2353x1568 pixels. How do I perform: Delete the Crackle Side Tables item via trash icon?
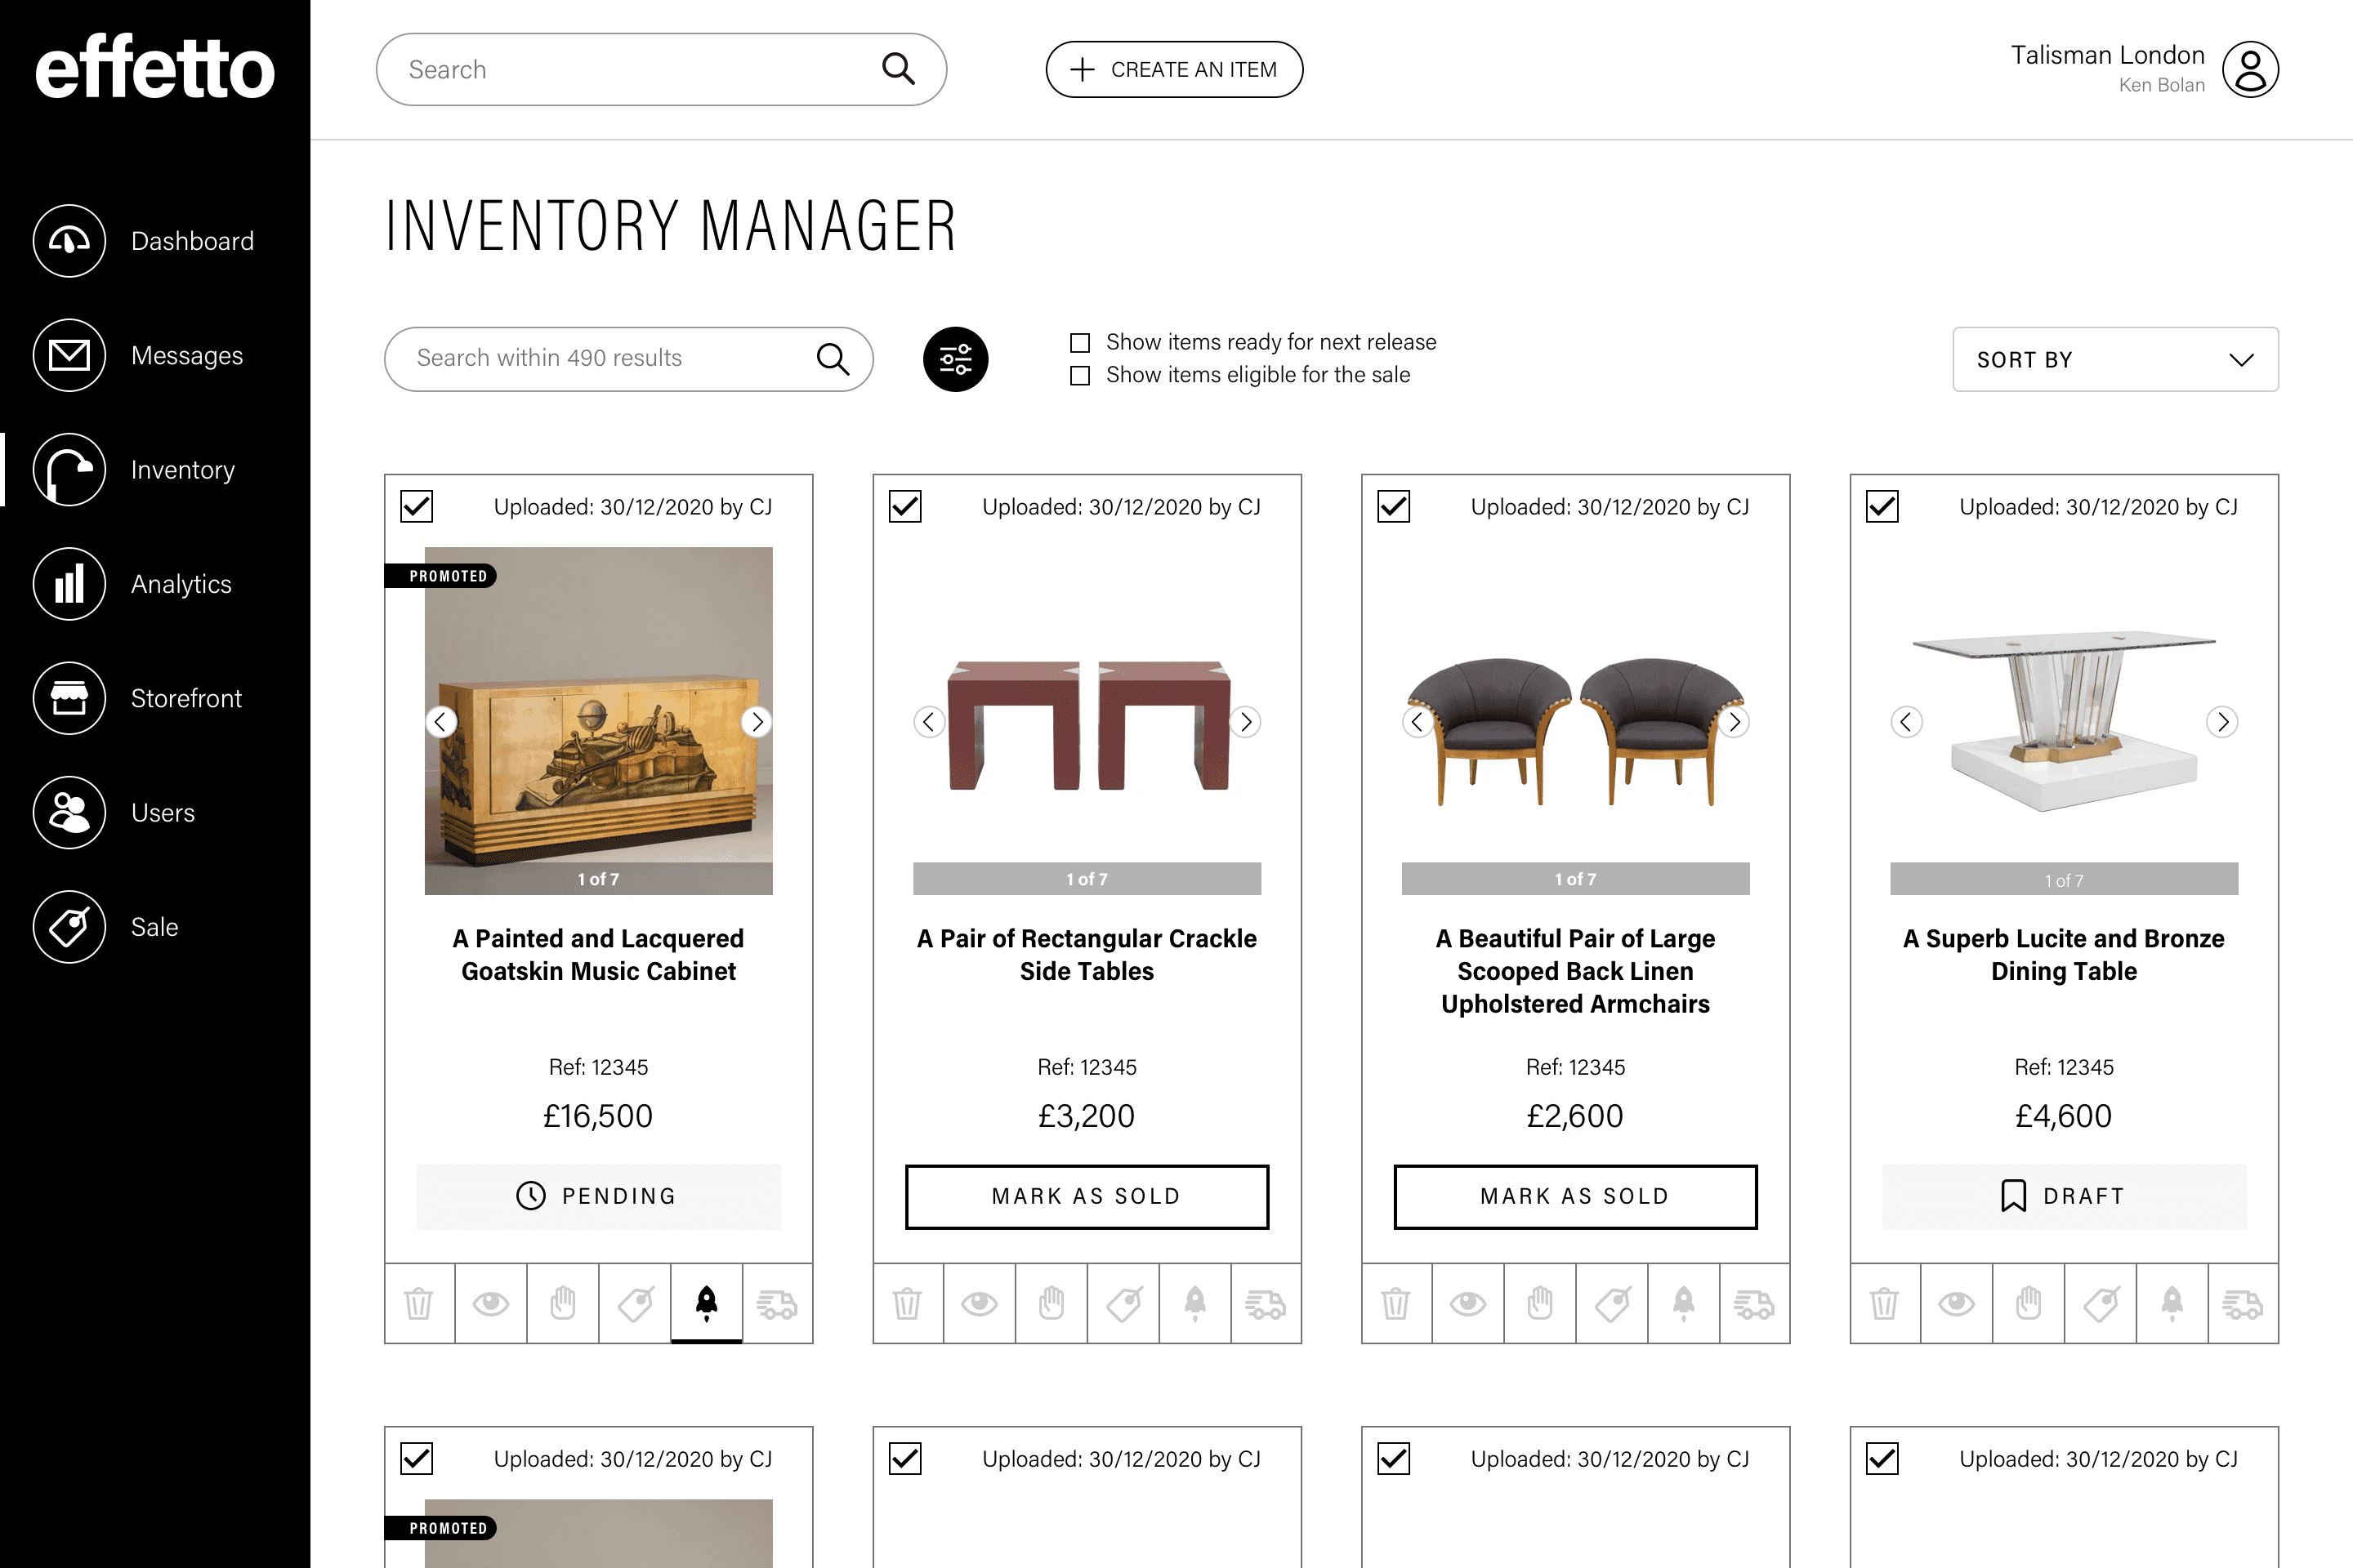click(908, 1303)
